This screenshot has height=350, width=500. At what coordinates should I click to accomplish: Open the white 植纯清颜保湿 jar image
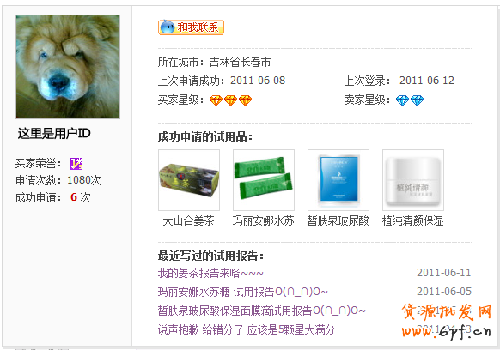point(413,180)
